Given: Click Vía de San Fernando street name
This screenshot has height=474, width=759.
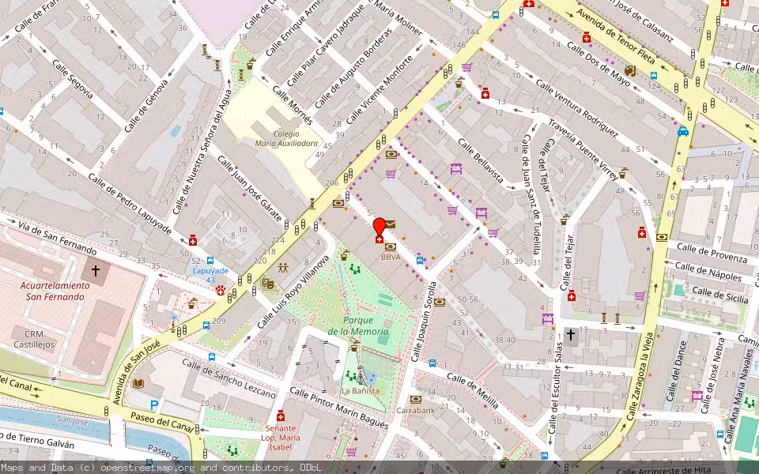Looking at the screenshot, I should [58, 238].
